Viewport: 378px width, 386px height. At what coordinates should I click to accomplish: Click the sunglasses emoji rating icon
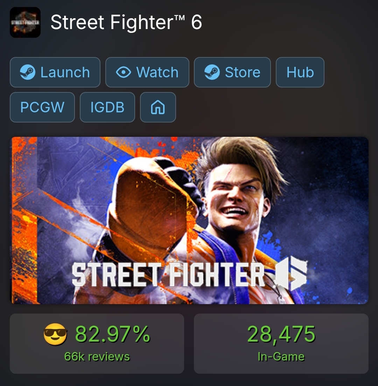55,334
